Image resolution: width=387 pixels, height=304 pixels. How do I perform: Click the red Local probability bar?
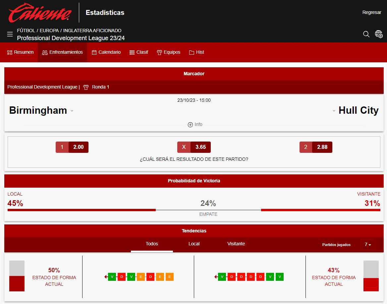point(82,210)
